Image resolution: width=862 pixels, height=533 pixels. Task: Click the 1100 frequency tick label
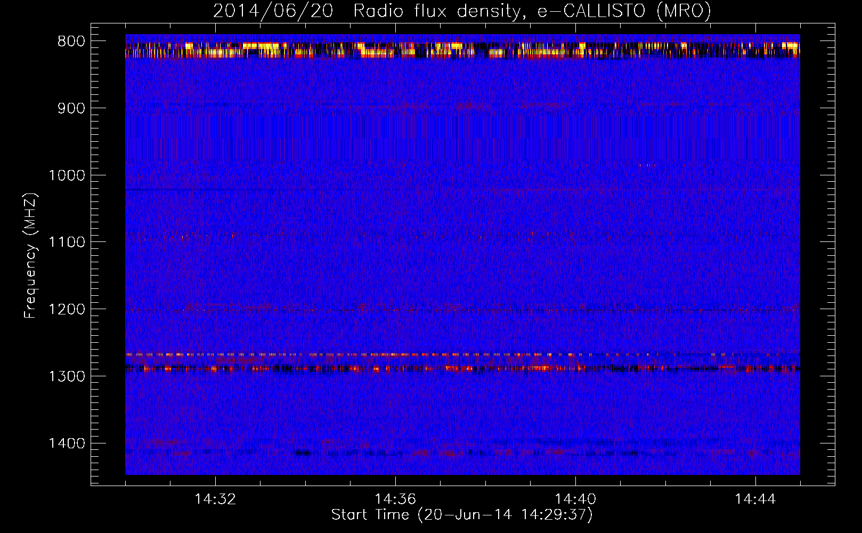(x=67, y=243)
